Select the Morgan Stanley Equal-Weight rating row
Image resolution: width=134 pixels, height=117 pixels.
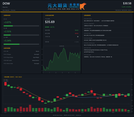[x=21, y=57]
